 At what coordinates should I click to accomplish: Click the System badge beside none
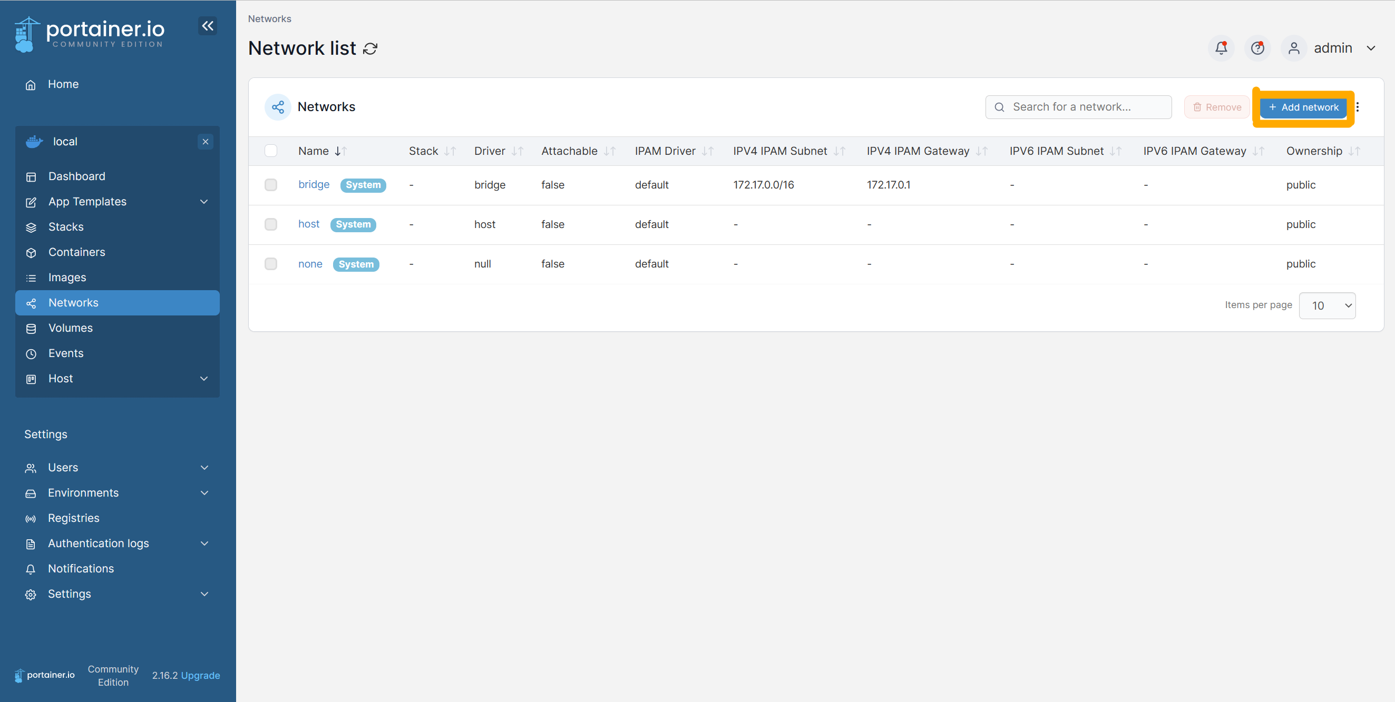(356, 265)
